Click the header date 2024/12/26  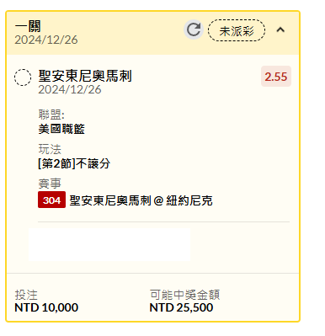pyautogui.click(x=46, y=40)
